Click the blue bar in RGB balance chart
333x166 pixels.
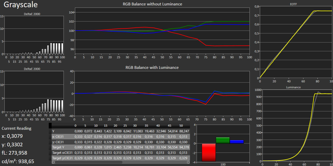coord(237,142)
